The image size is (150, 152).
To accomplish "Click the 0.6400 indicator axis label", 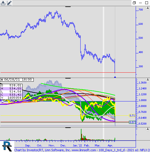I will [143, 118].
